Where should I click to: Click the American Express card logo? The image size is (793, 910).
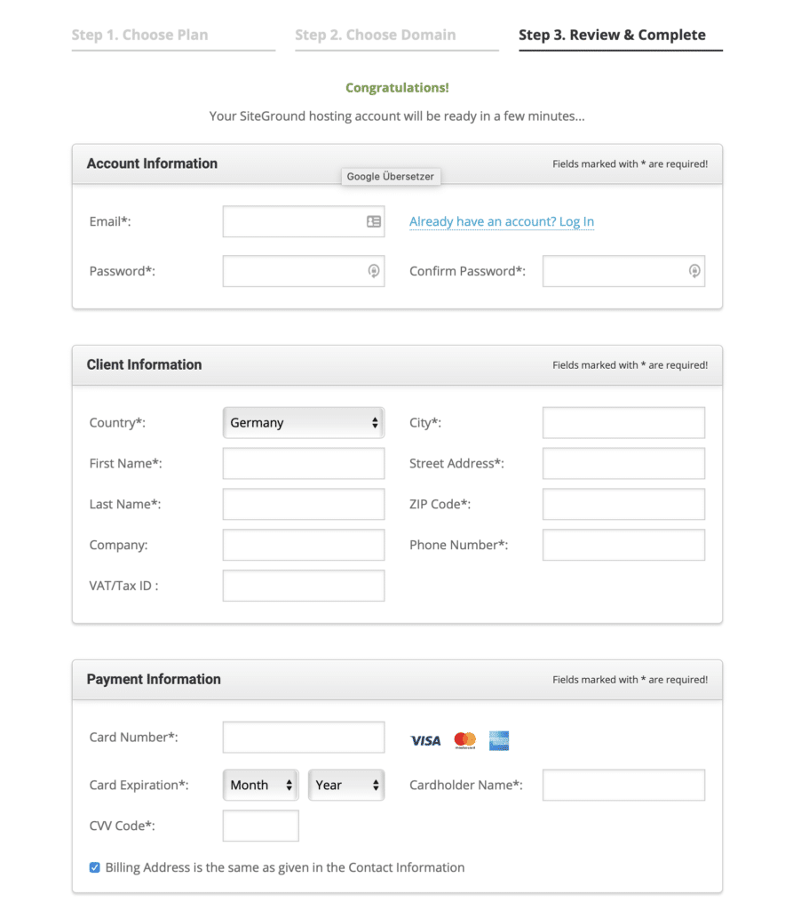click(x=499, y=740)
